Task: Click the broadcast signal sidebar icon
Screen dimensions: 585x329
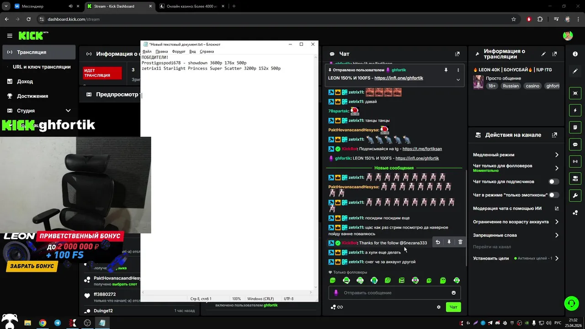Action: click(x=575, y=161)
